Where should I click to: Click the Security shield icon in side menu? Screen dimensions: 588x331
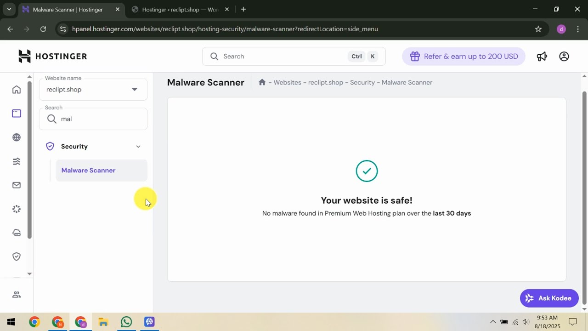tap(50, 146)
